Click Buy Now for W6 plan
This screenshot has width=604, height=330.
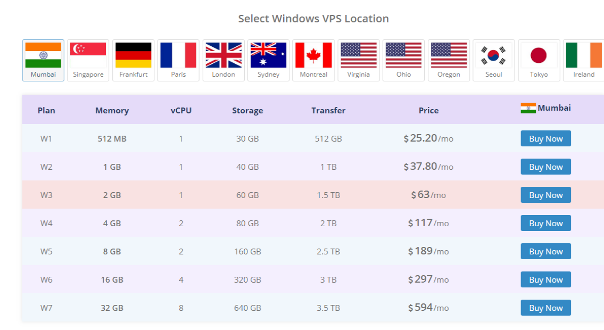coord(546,279)
